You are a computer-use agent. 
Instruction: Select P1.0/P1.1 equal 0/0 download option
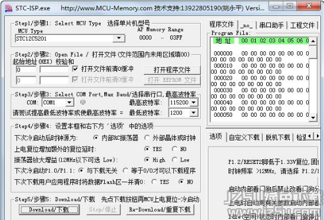point(125,170)
